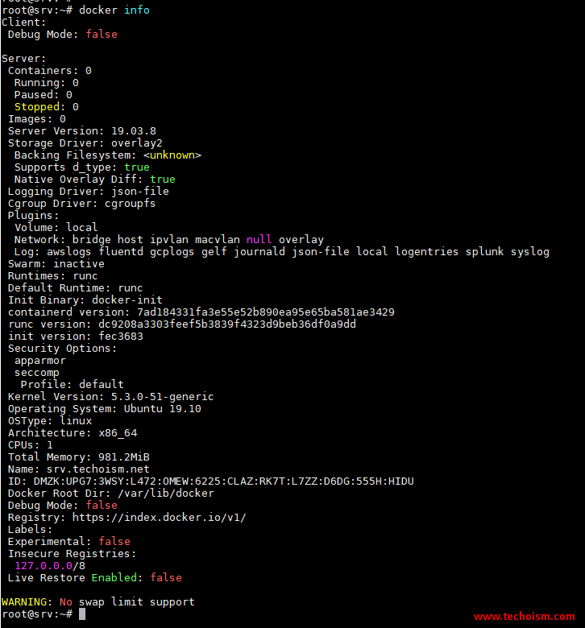The width and height of the screenshot is (585, 628).
Task: Click the 'Server:' heading line
Action: [24, 59]
